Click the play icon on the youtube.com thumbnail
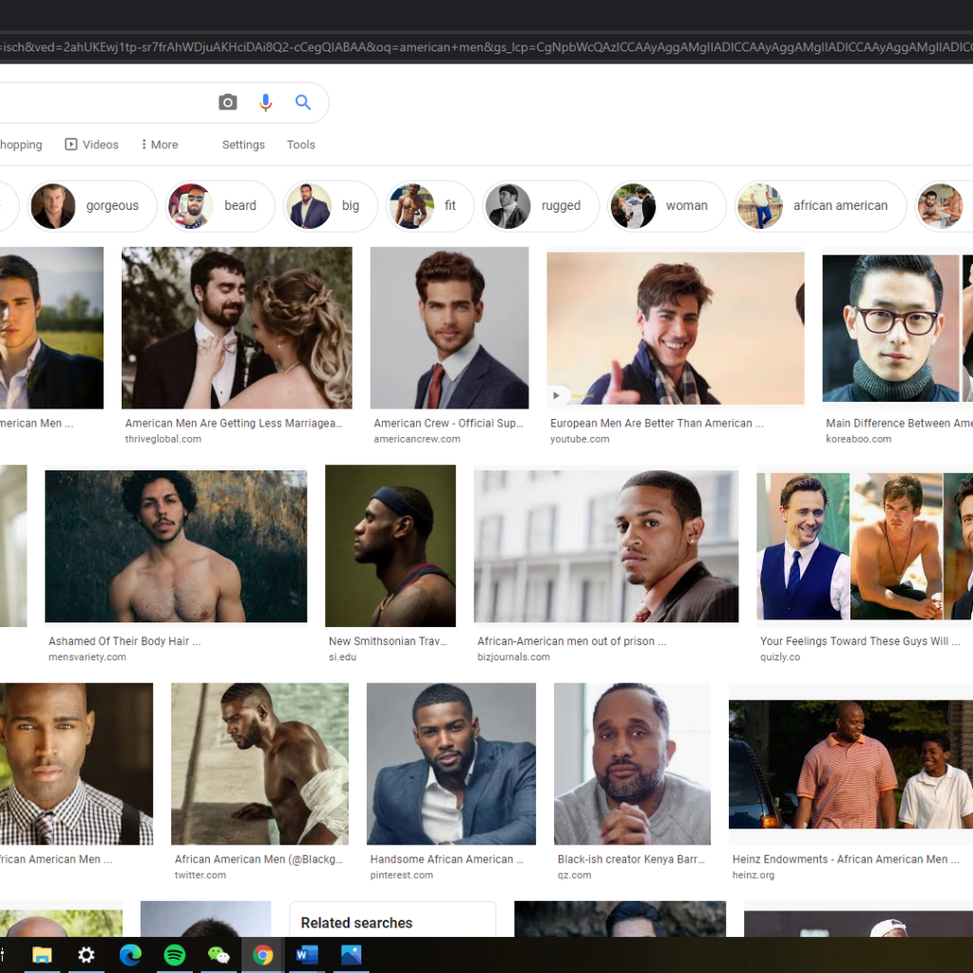 pos(558,394)
